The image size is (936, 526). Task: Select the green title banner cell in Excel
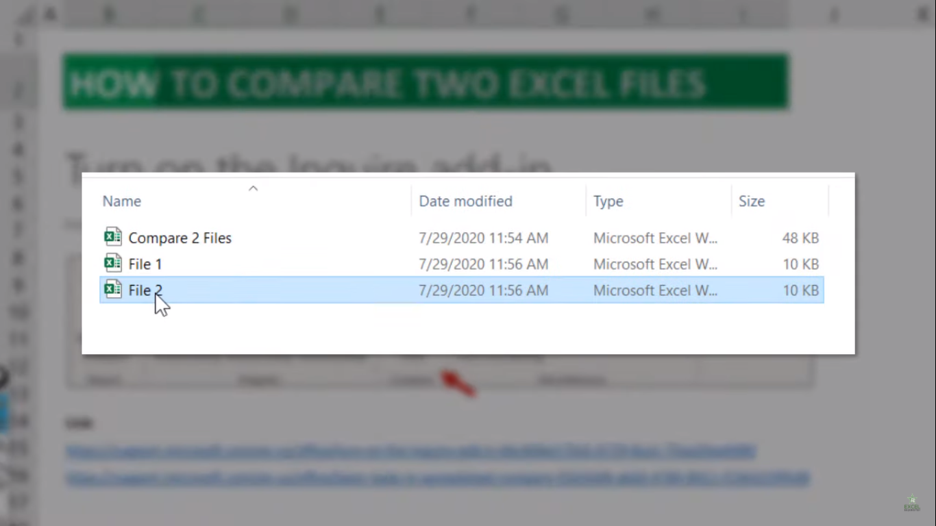(426, 82)
